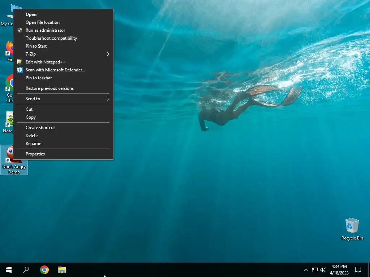This screenshot has width=370, height=277.
Task: Click the taskbar search icon
Action: tap(26, 270)
